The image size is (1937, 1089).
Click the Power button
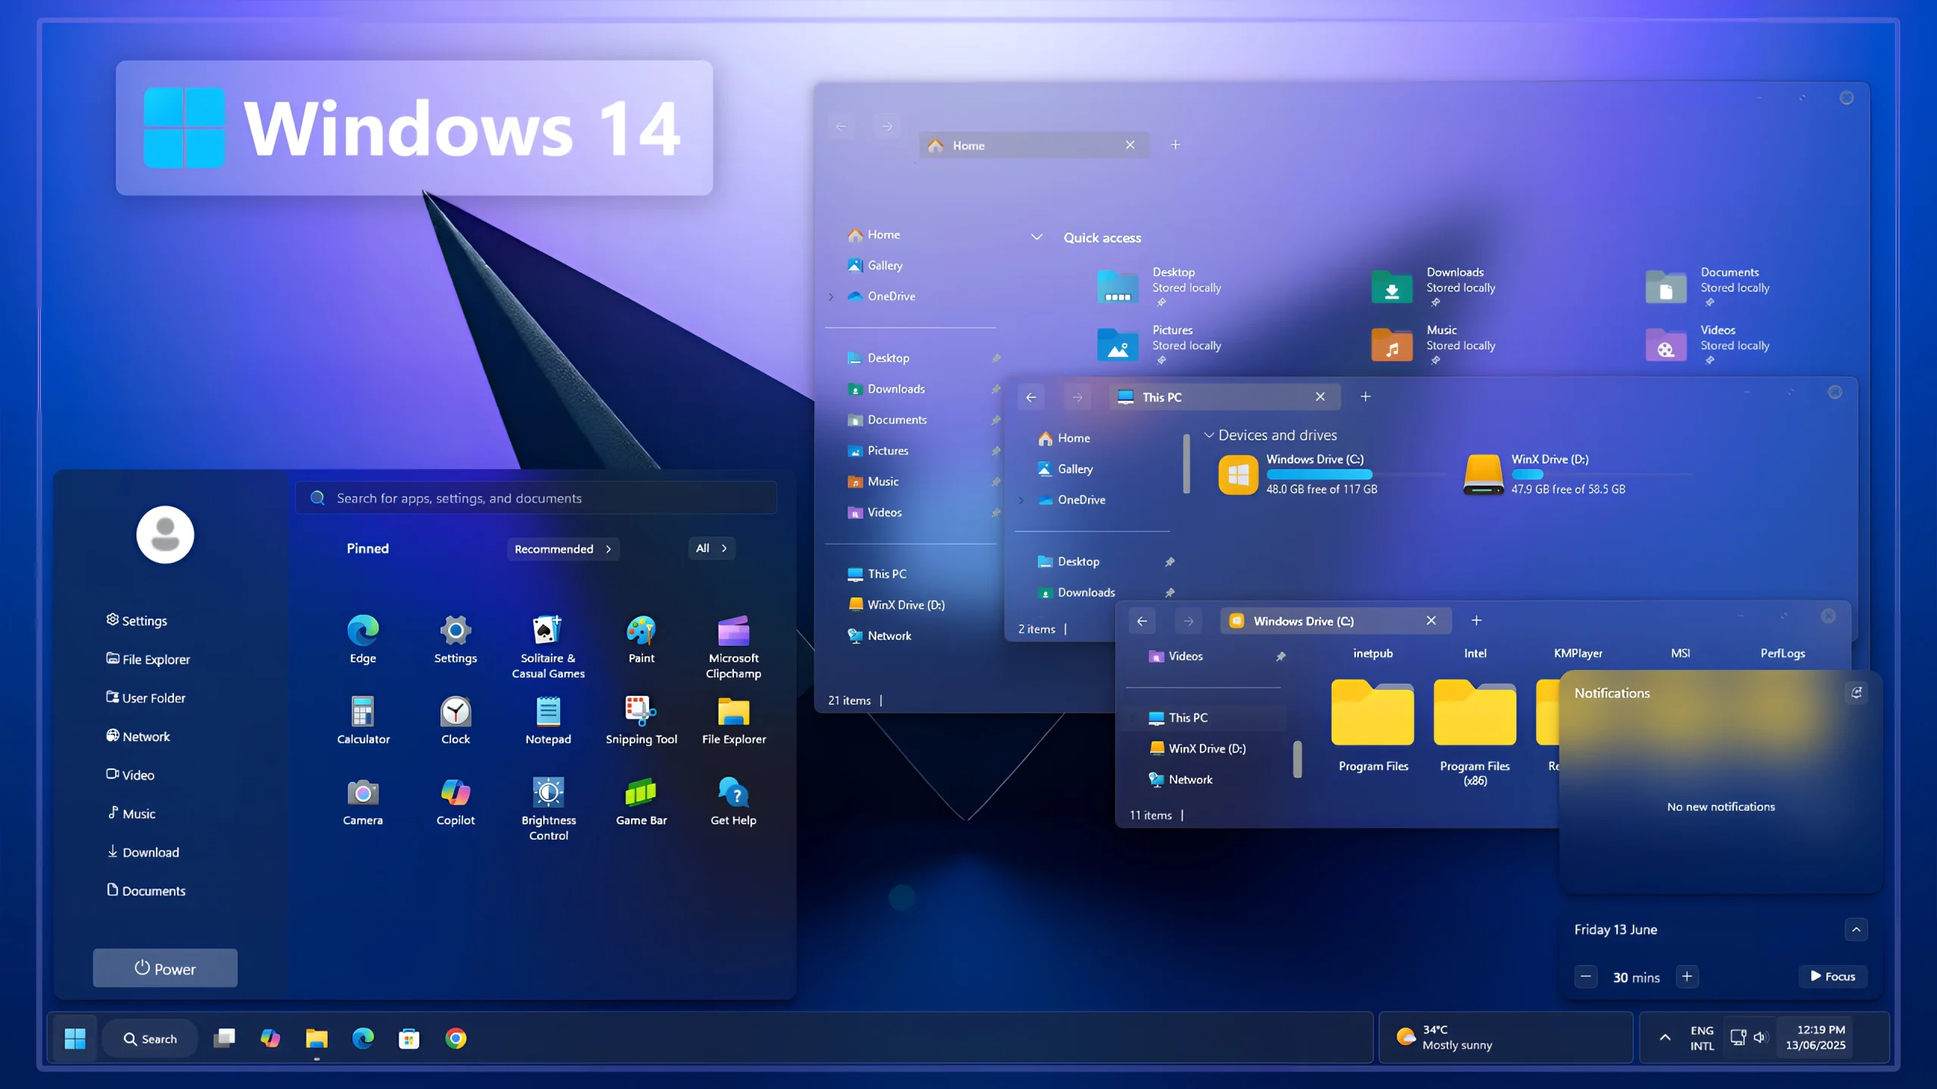pyautogui.click(x=165, y=968)
